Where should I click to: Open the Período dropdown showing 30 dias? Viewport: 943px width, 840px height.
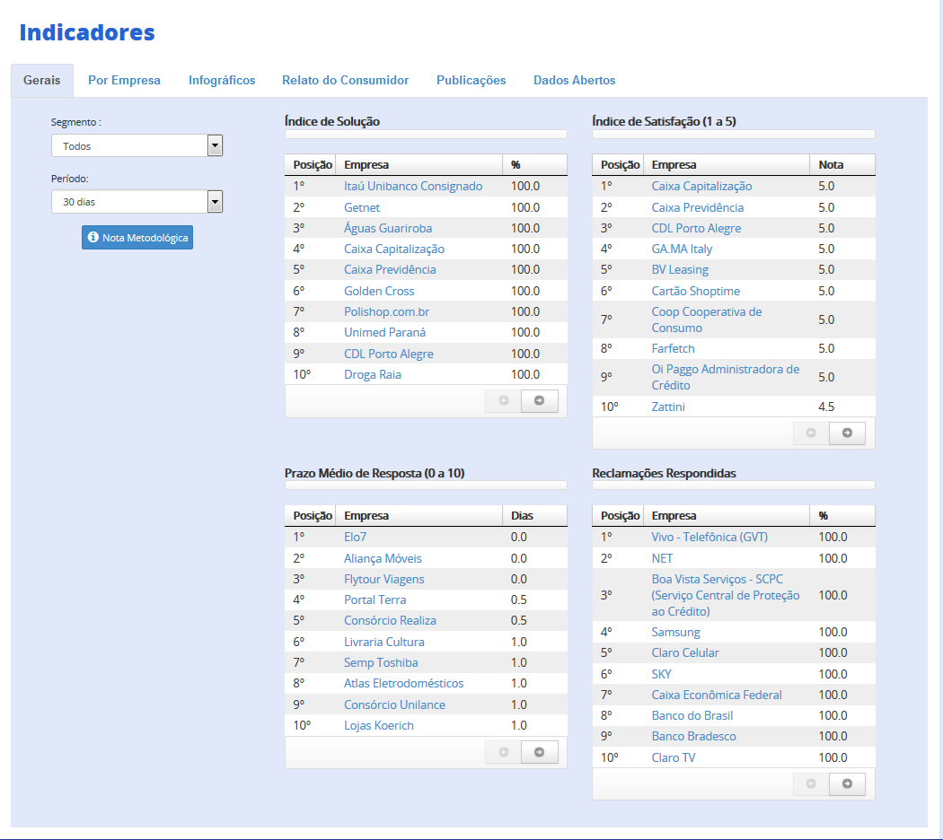pyautogui.click(x=137, y=202)
